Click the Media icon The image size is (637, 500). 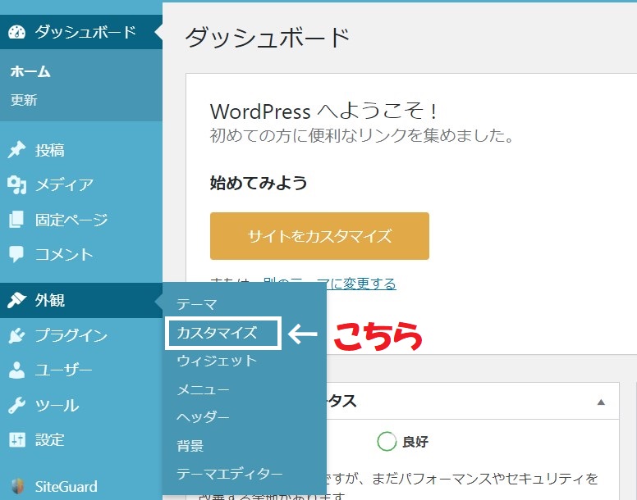[x=16, y=185]
